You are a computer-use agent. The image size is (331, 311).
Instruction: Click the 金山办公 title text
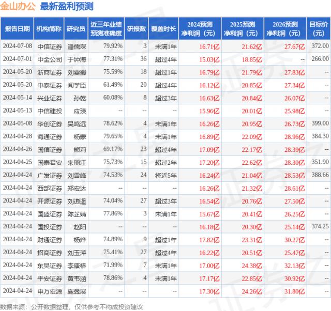17,6
